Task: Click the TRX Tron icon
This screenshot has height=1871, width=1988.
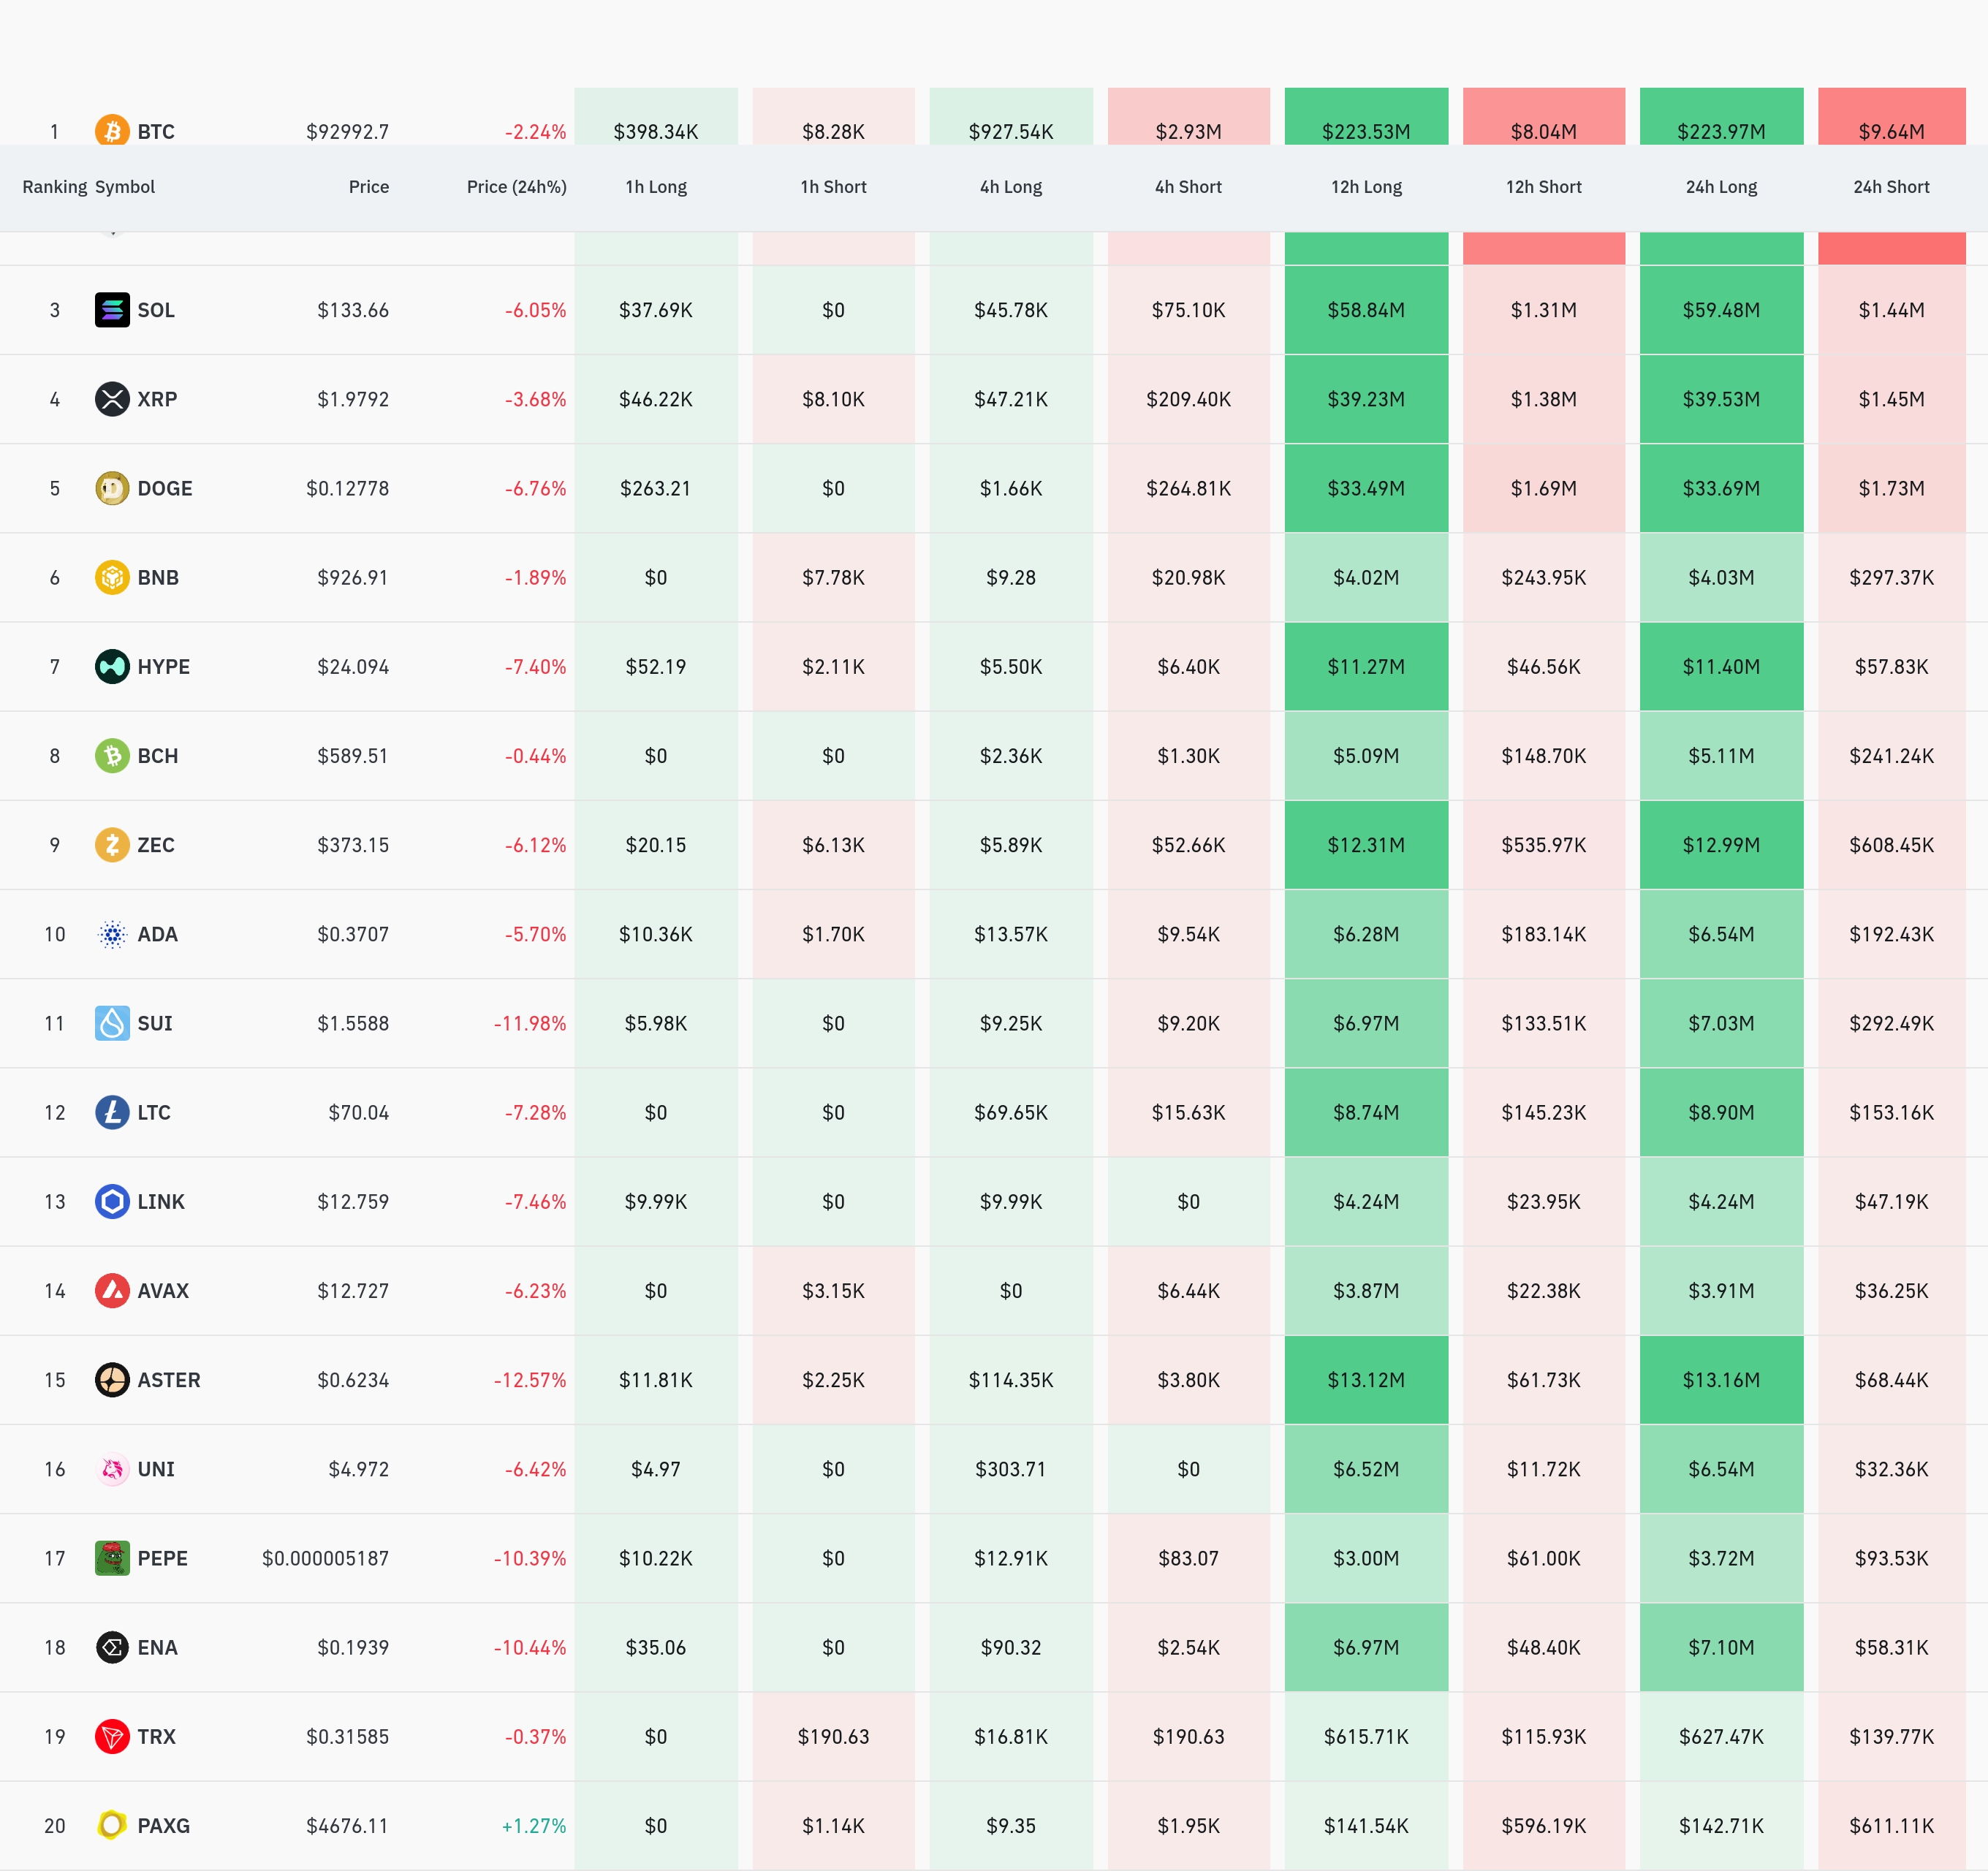Action: click(112, 1736)
